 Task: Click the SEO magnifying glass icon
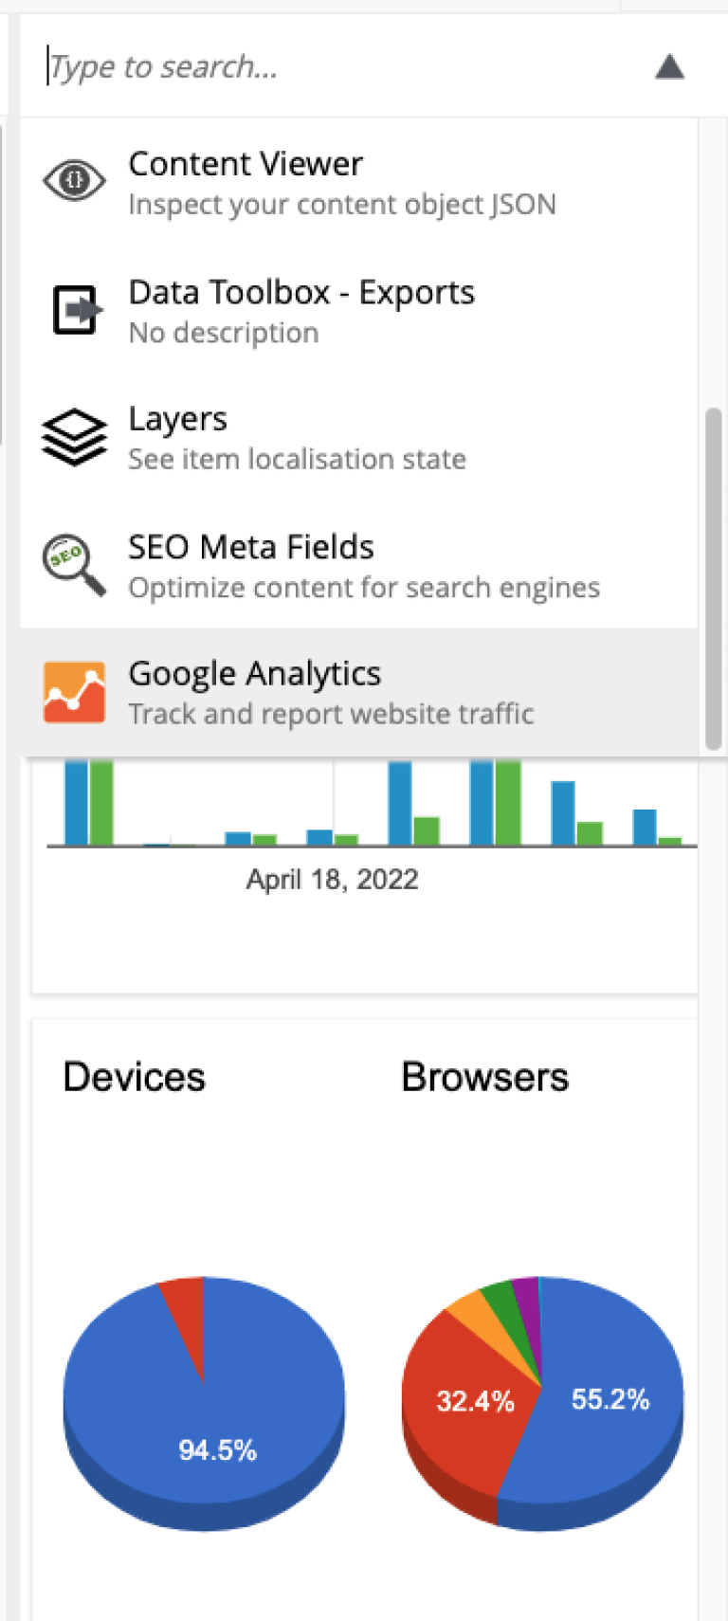(x=74, y=565)
